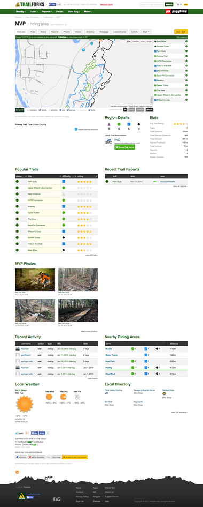Switch map to difficulty coloring
Screen dimensions: 203x507
149,110
